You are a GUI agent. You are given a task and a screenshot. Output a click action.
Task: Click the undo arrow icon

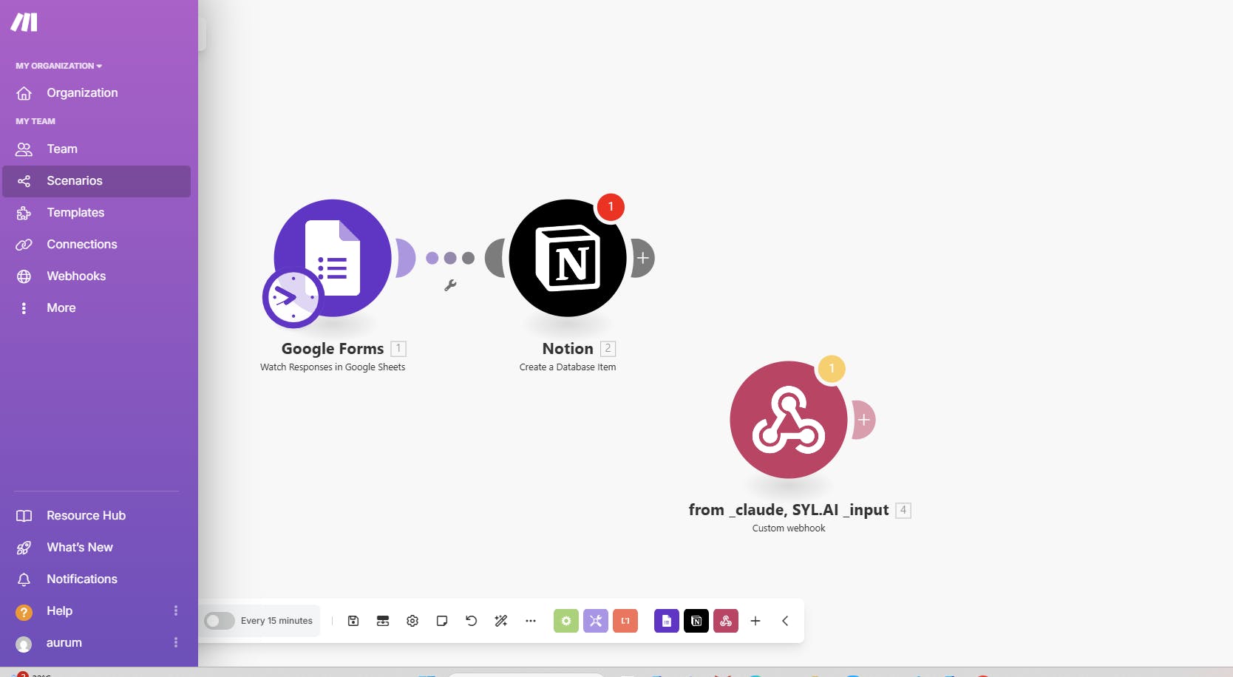coord(472,621)
